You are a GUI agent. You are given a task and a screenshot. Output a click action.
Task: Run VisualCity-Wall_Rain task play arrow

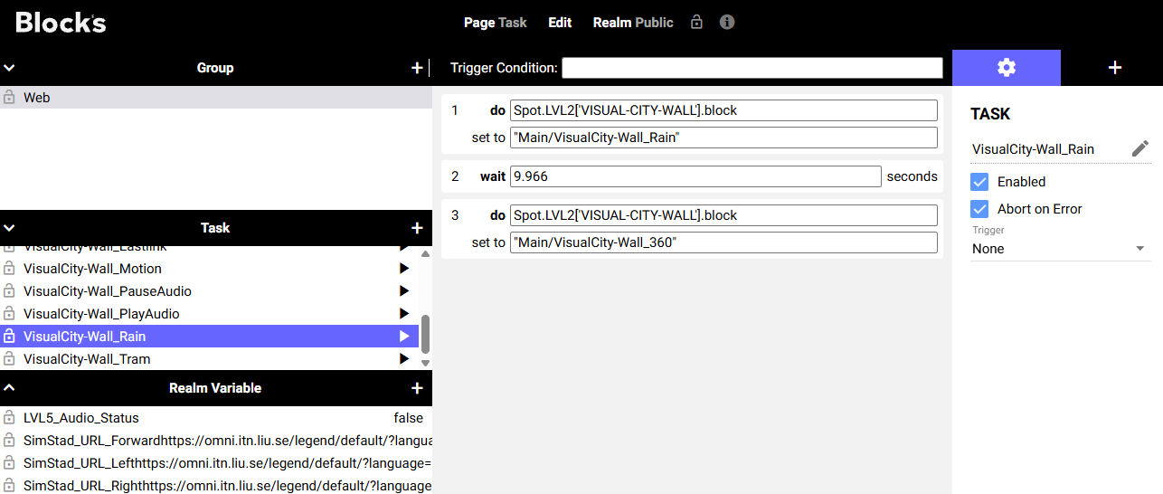(x=404, y=337)
